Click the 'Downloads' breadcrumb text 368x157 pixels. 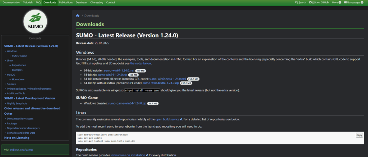(x=92, y=16)
